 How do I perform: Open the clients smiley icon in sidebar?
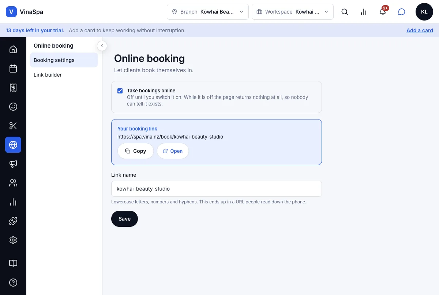tap(13, 107)
